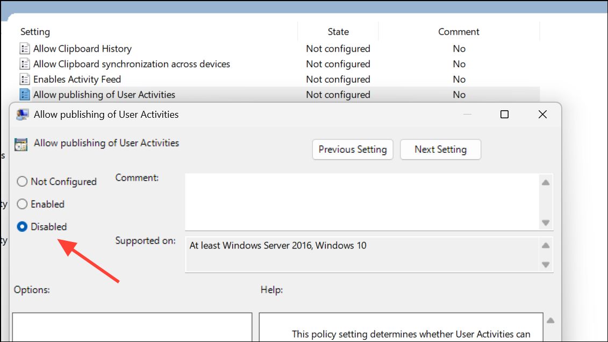The height and width of the screenshot is (342, 608).
Task: Click the Next Setting button
Action: tap(440, 149)
